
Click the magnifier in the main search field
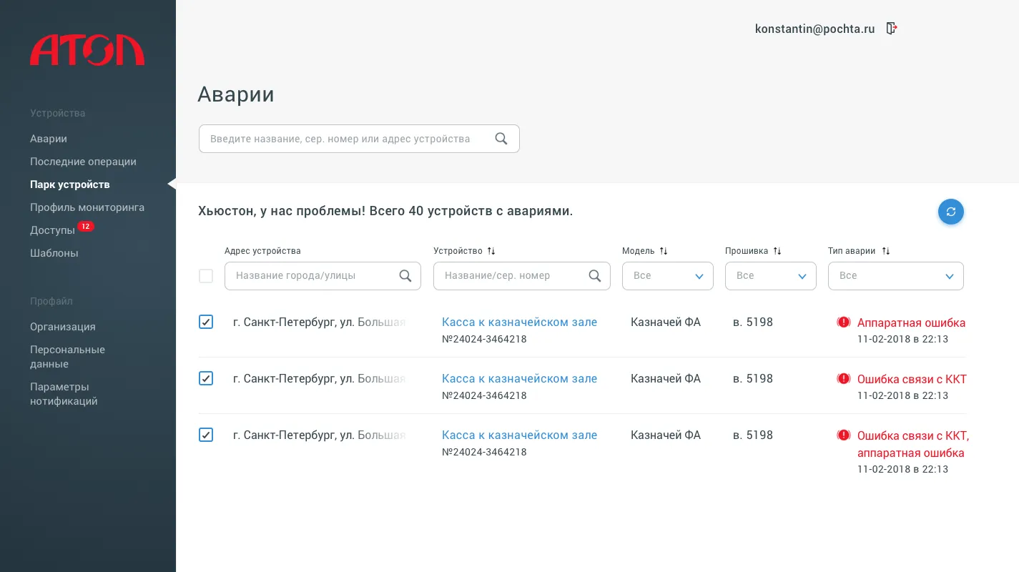coord(501,139)
